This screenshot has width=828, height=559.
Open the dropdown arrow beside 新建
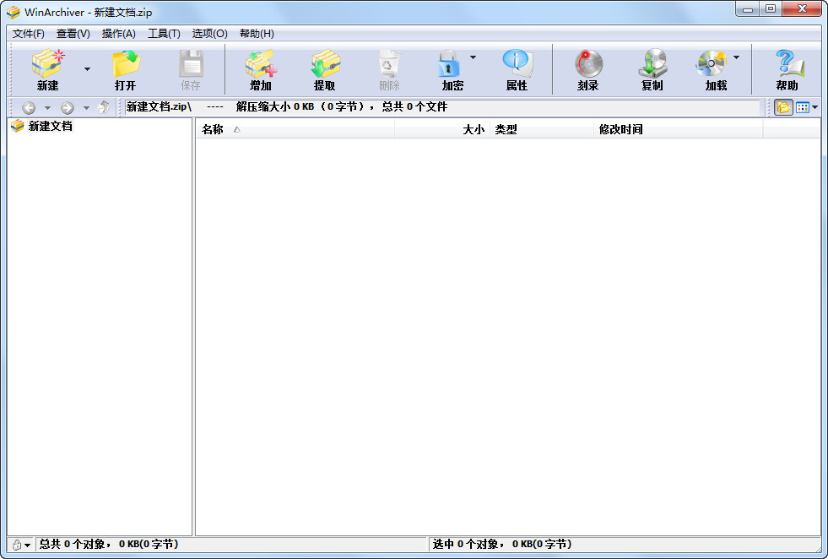click(87, 69)
